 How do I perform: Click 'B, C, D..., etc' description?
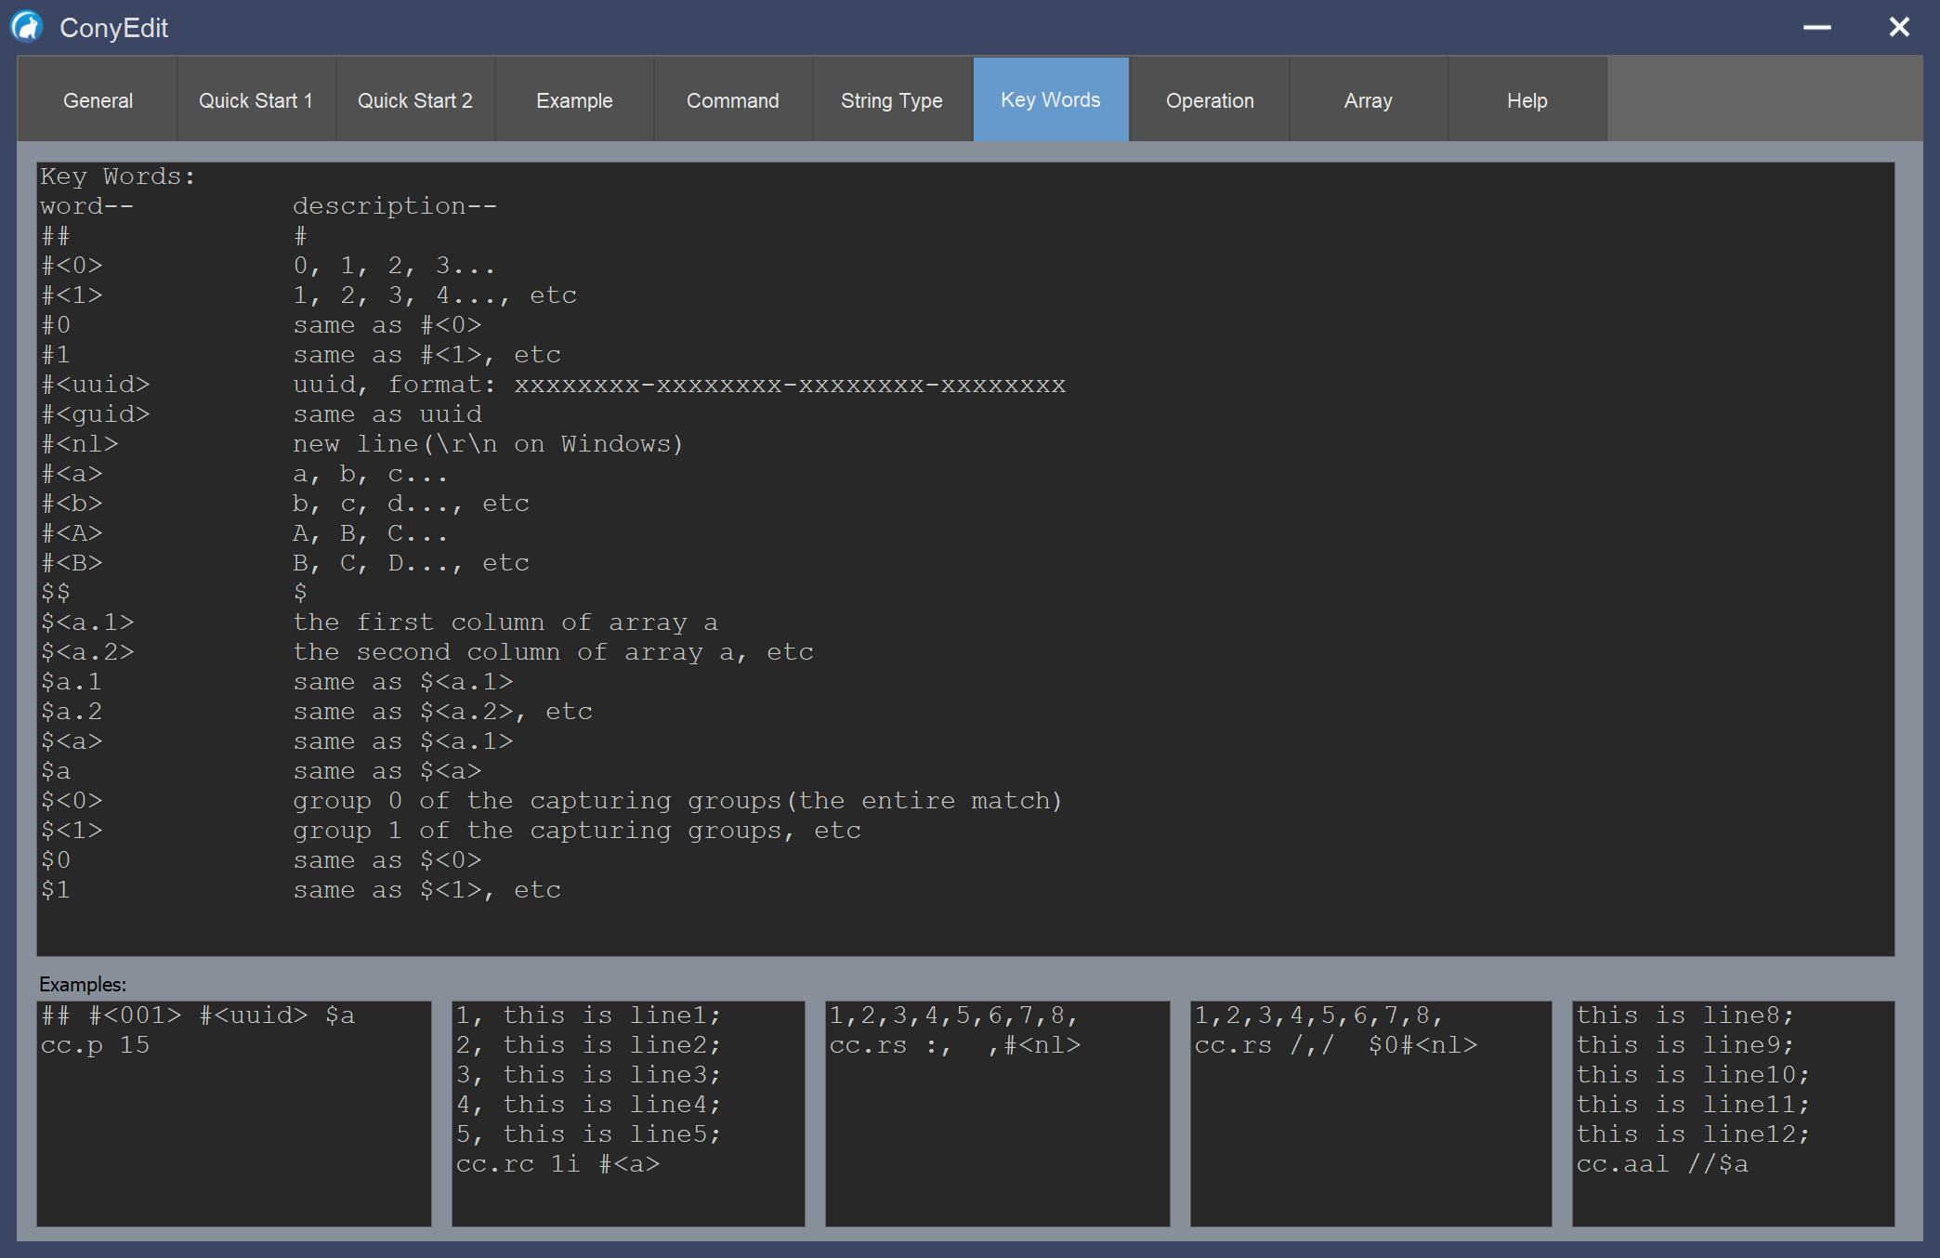[411, 562]
